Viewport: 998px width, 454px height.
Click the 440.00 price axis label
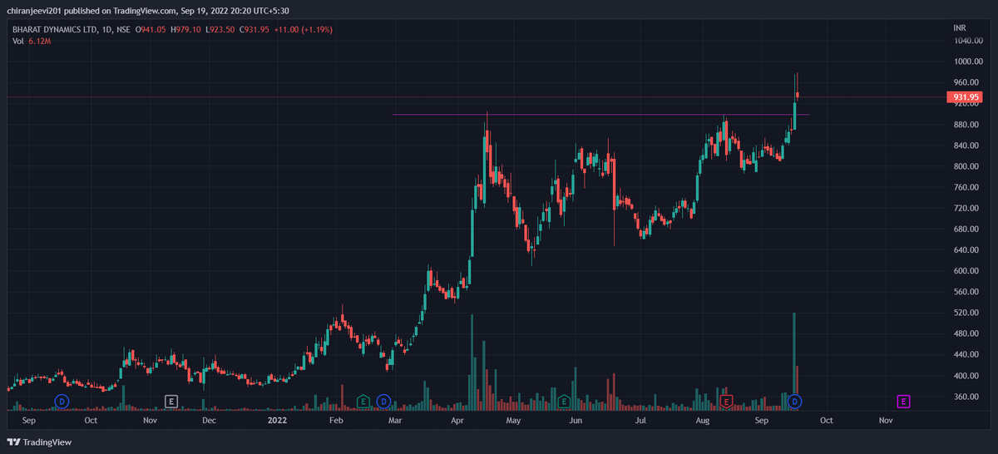966,355
